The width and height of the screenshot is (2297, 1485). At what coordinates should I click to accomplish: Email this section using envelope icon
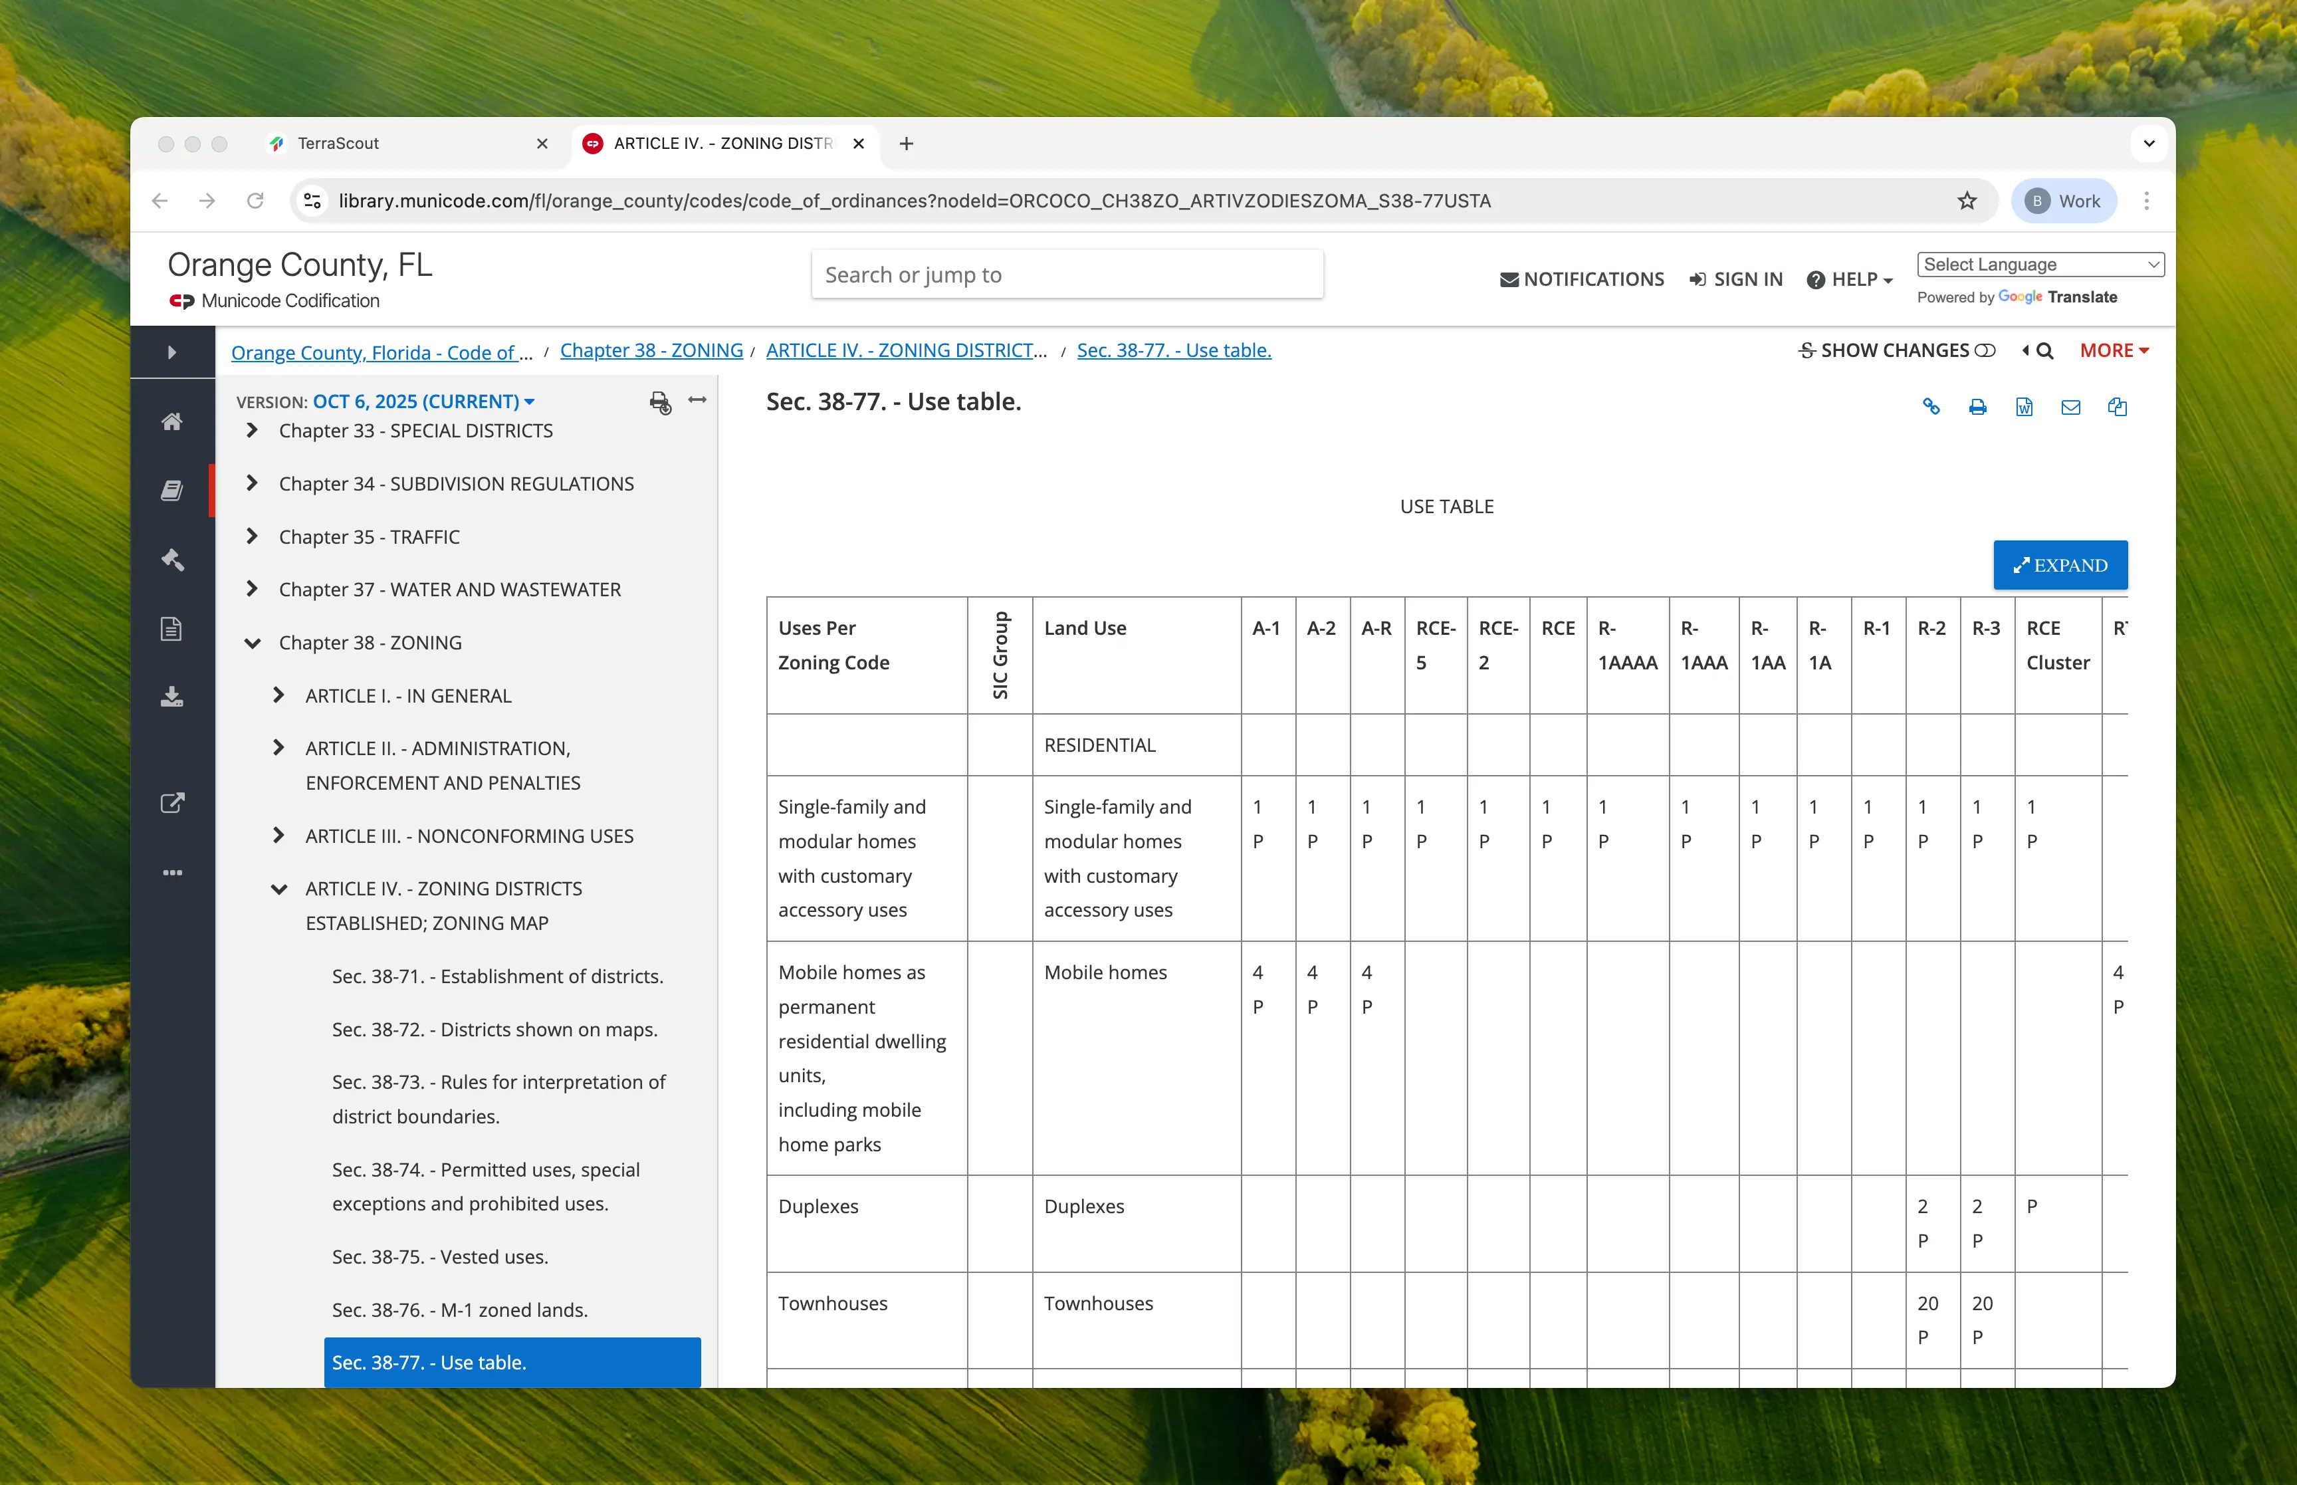tap(2070, 407)
